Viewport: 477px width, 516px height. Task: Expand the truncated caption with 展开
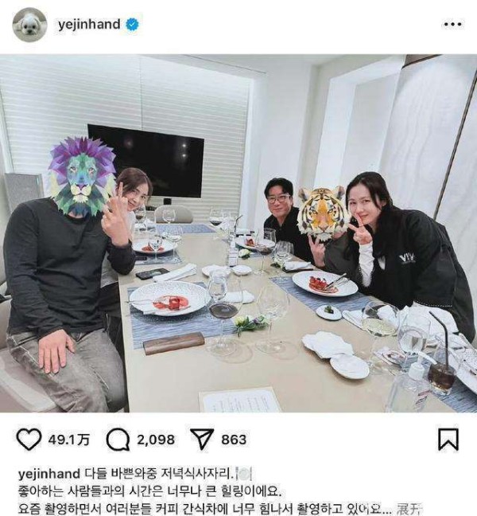(x=409, y=509)
